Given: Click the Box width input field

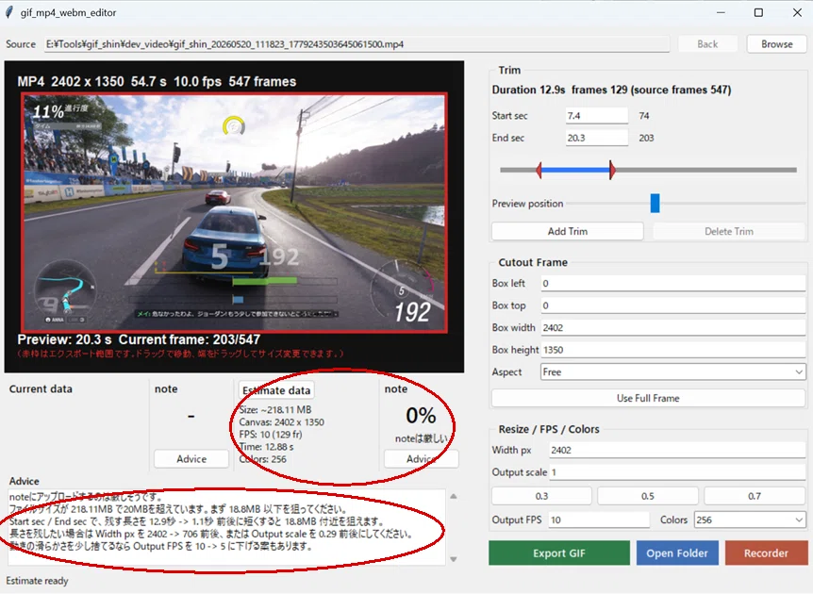Looking at the screenshot, I should point(673,327).
